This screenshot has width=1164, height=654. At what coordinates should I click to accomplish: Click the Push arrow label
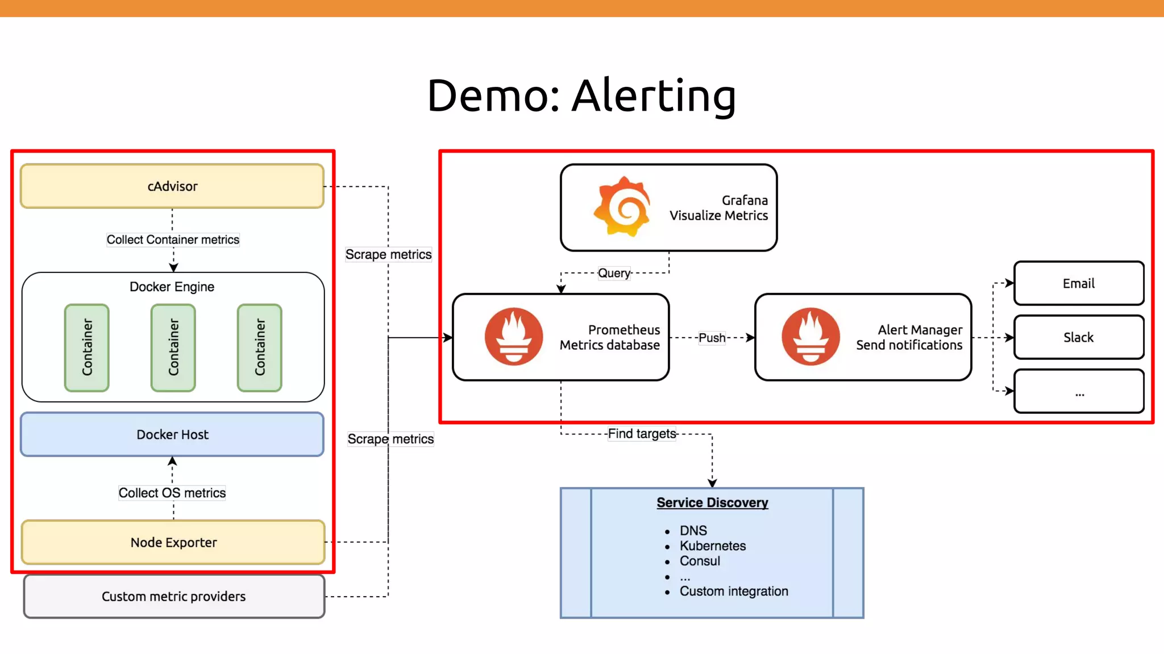pyautogui.click(x=712, y=338)
